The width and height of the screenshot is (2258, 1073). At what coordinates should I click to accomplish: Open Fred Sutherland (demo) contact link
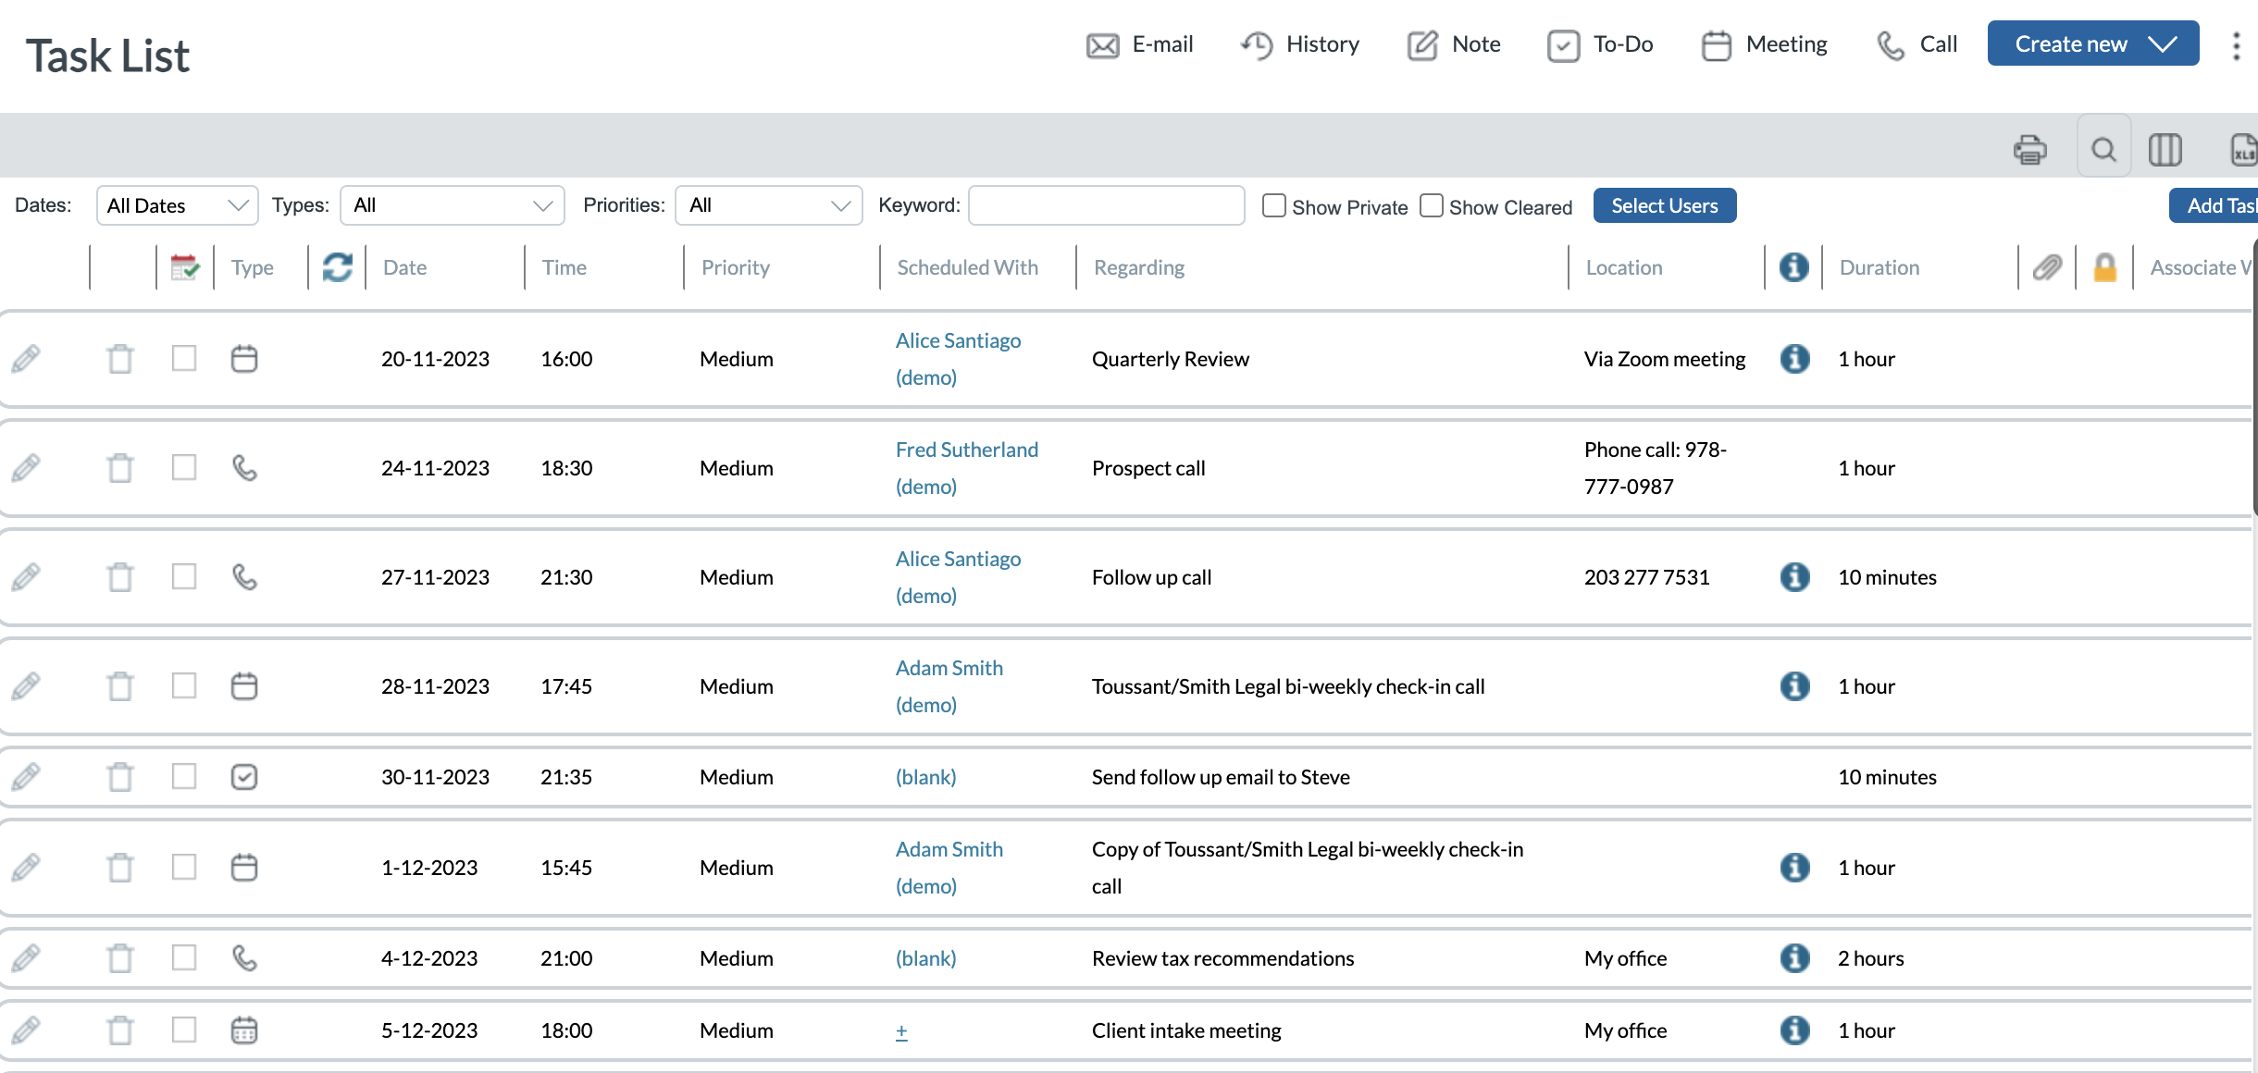coord(967,468)
